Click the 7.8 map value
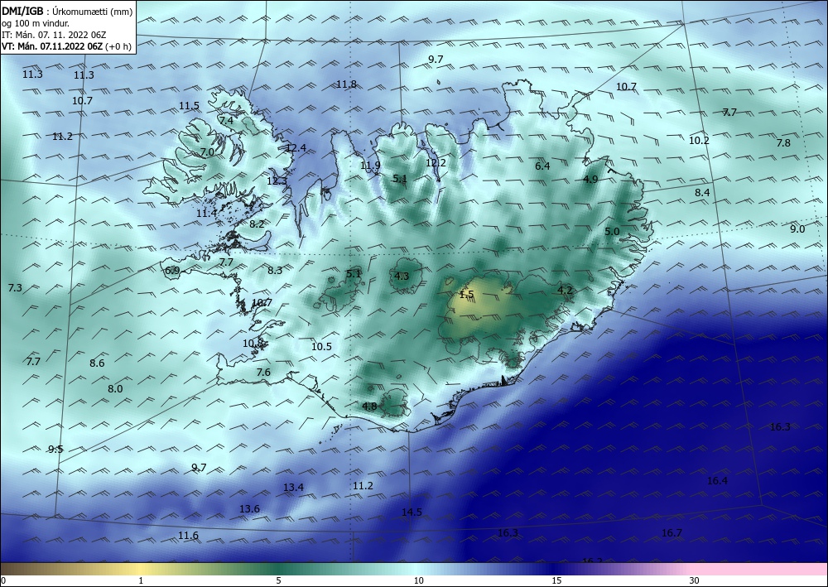828x587 pixels. [x=783, y=142]
